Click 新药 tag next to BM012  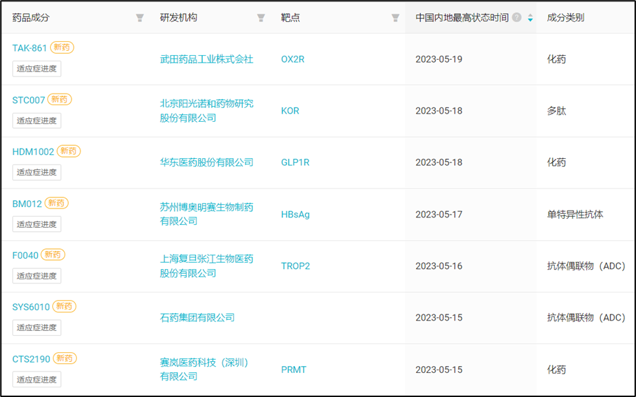(56, 203)
